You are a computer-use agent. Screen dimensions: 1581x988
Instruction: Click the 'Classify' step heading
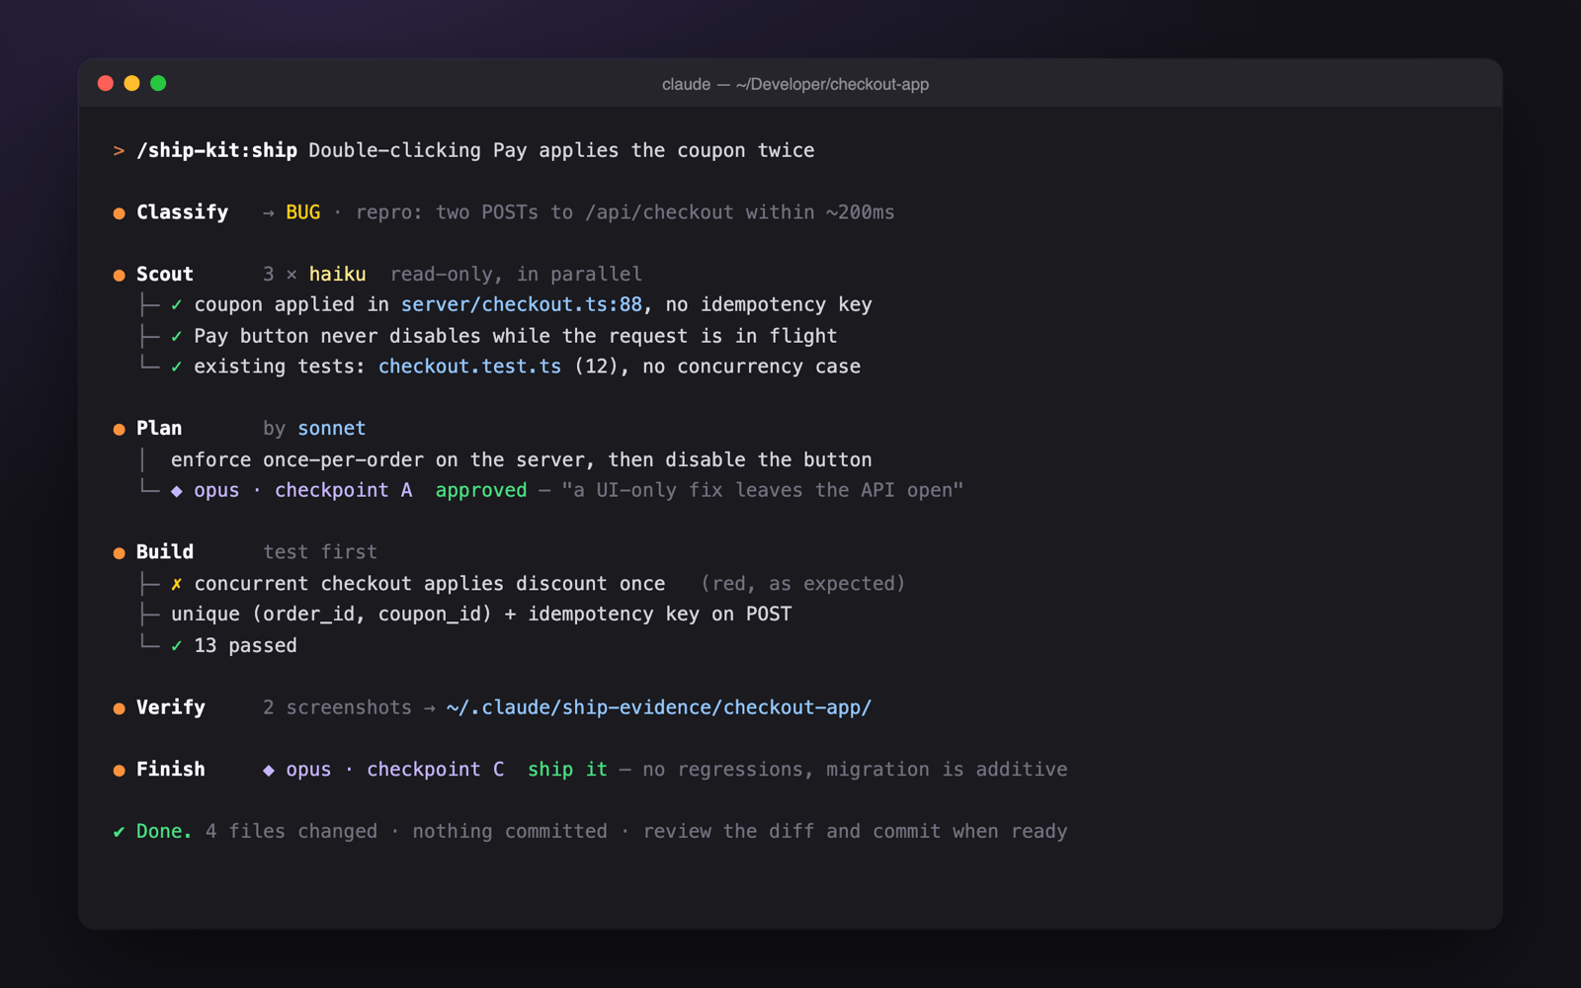pyautogui.click(x=182, y=212)
